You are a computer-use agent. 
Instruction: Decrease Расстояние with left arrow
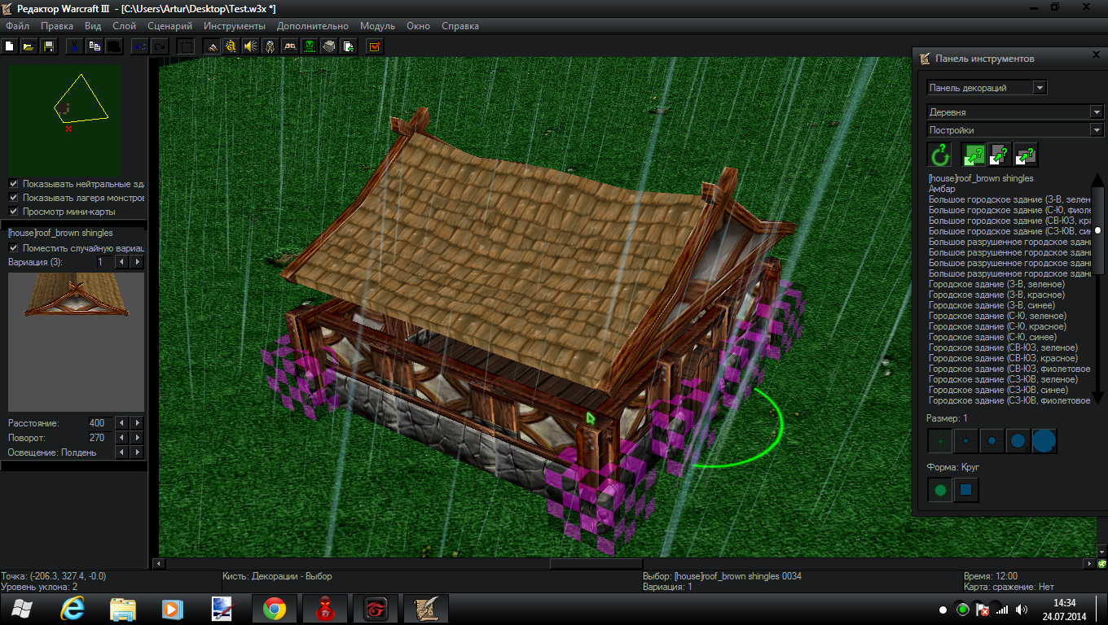click(121, 423)
